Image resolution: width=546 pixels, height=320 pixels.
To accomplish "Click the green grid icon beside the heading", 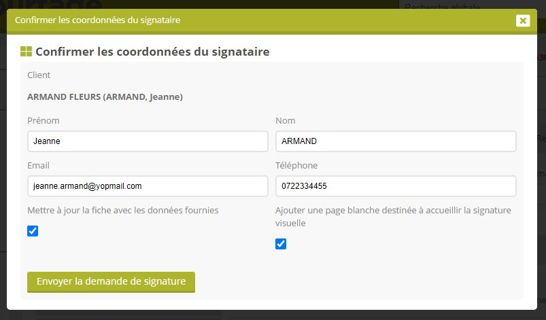I will point(26,52).
